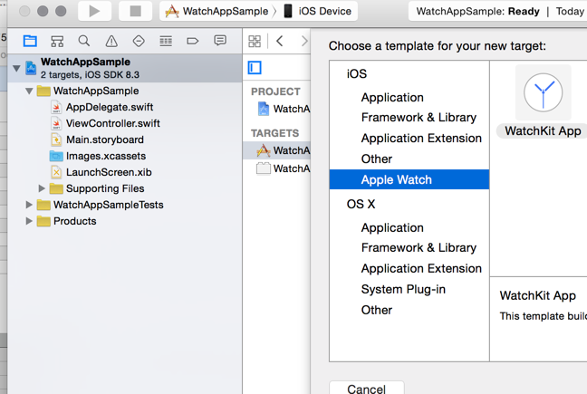Open the Find navigator magnifier icon

[84, 42]
